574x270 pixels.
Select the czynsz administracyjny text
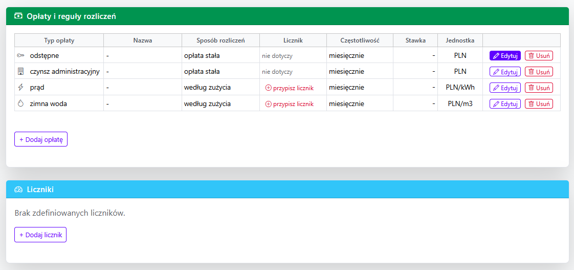point(65,72)
